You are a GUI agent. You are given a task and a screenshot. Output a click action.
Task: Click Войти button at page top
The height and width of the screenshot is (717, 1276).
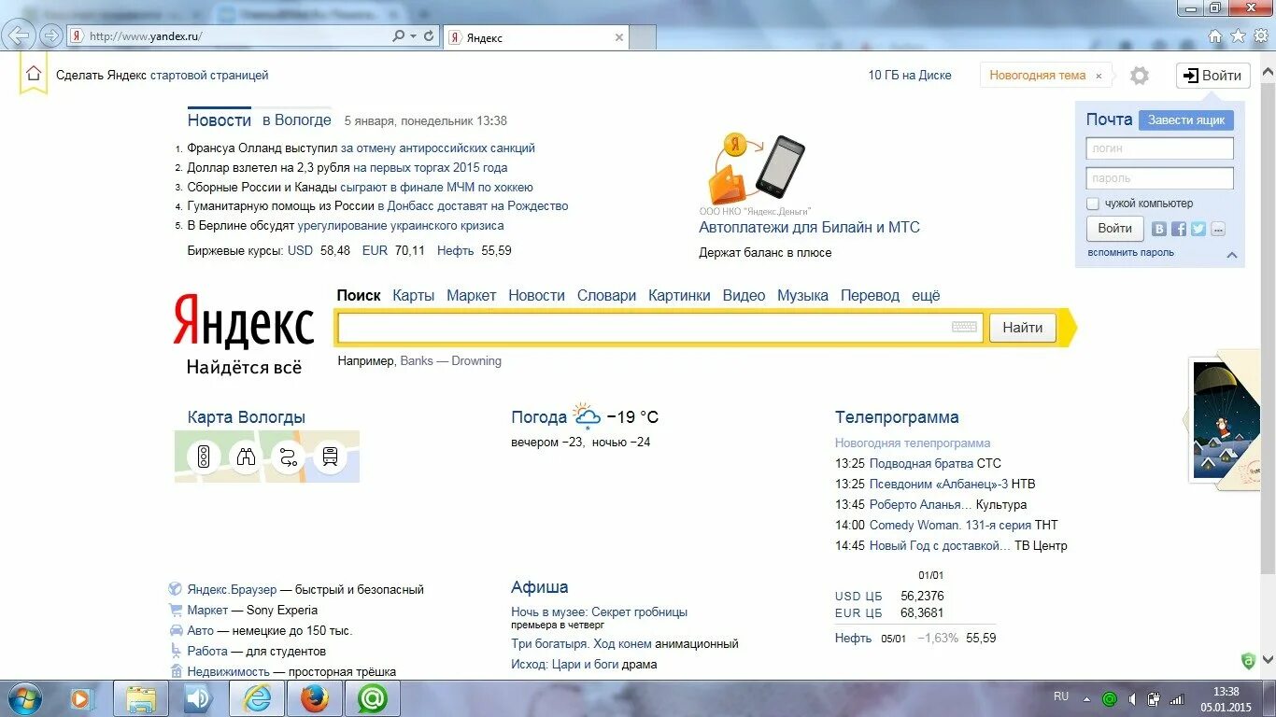coord(1212,76)
